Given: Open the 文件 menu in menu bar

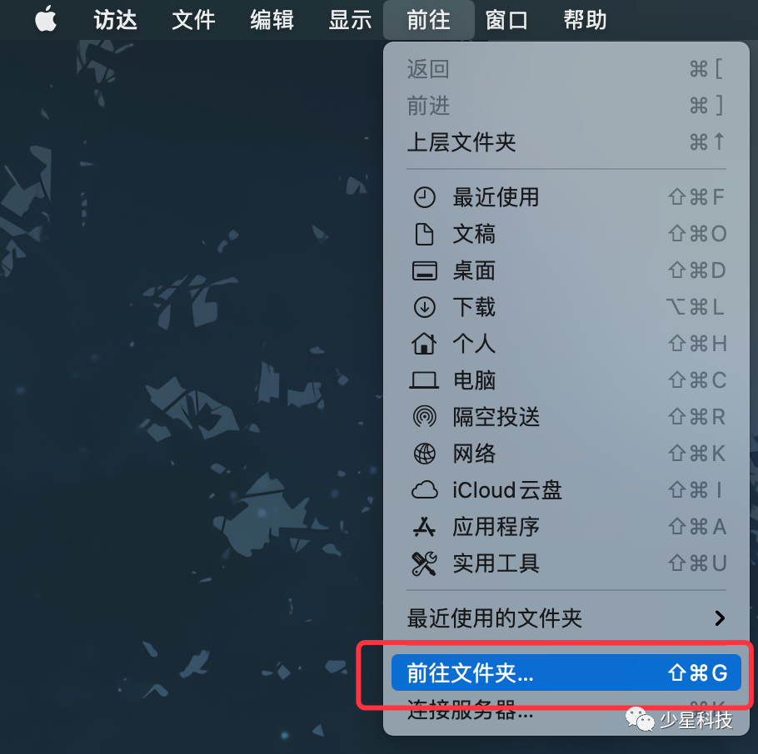Looking at the screenshot, I should 194,20.
